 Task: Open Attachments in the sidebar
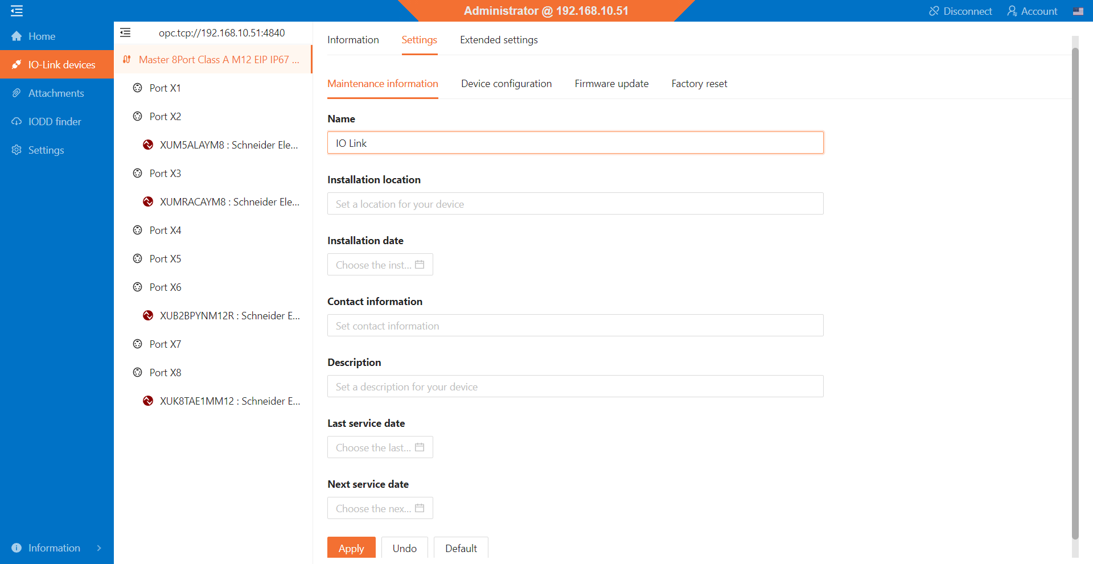(x=57, y=93)
